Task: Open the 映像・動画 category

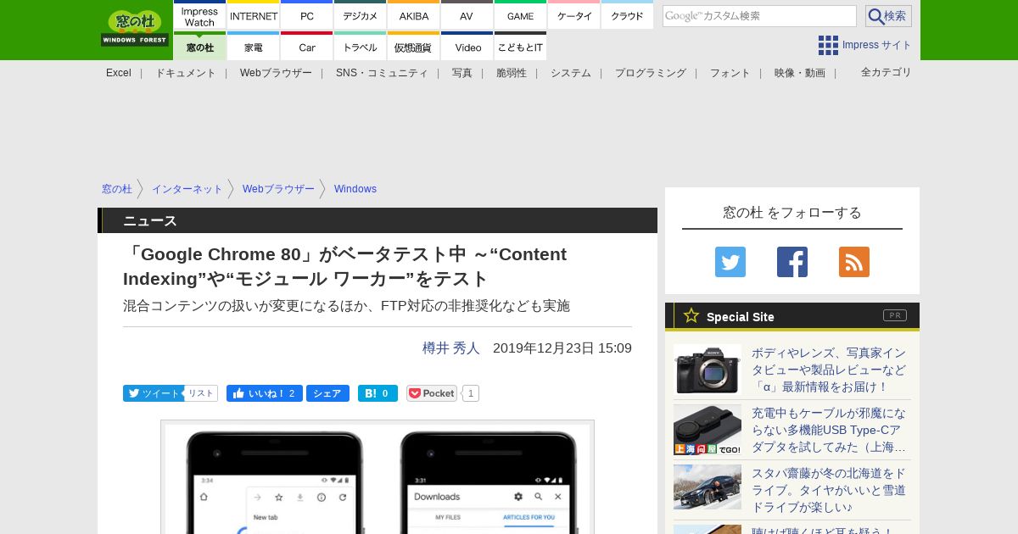Action: coord(800,73)
